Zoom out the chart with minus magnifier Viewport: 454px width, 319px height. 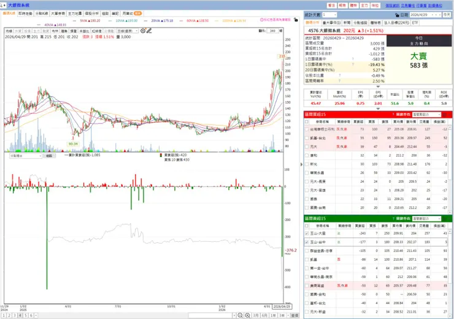pos(240,315)
